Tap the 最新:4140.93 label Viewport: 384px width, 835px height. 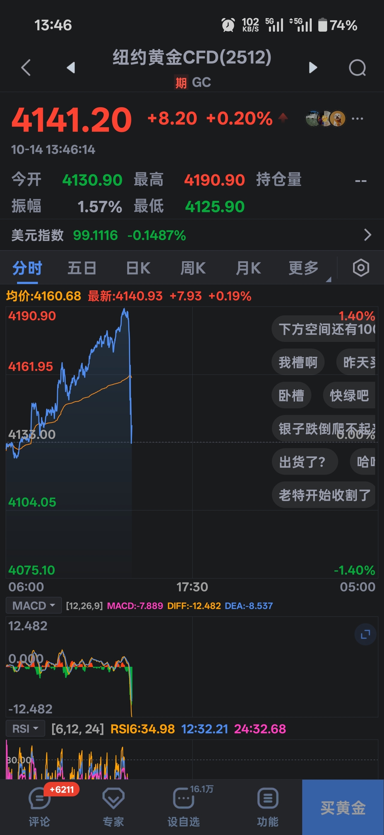pyautogui.click(x=125, y=296)
